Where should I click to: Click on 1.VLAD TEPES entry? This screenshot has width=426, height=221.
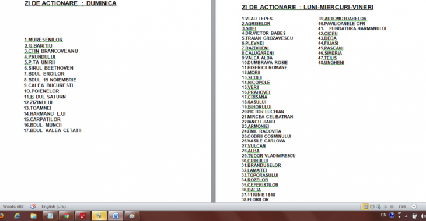[x=257, y=19]
